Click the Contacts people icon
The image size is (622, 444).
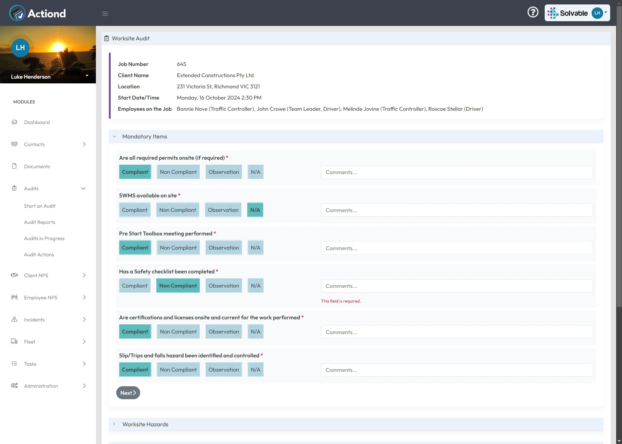tap(14, 144)
